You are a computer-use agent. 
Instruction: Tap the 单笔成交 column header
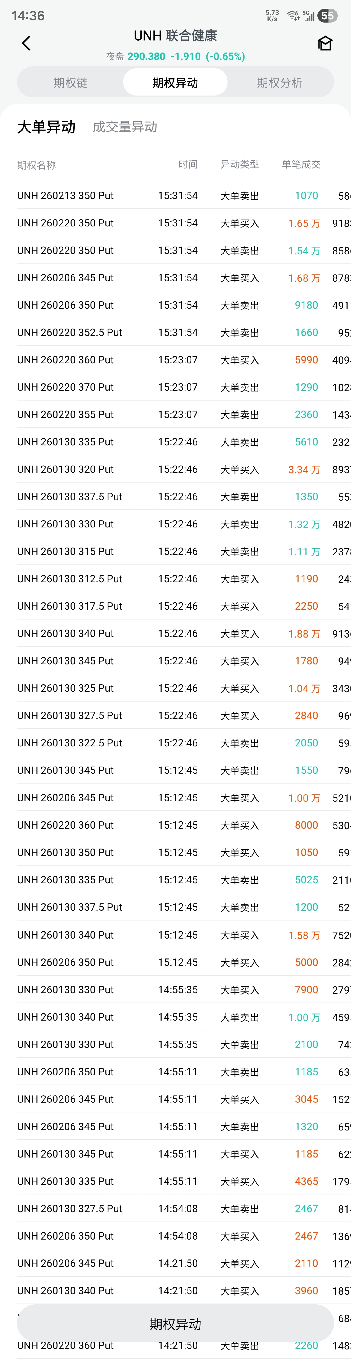pos(301,165)
